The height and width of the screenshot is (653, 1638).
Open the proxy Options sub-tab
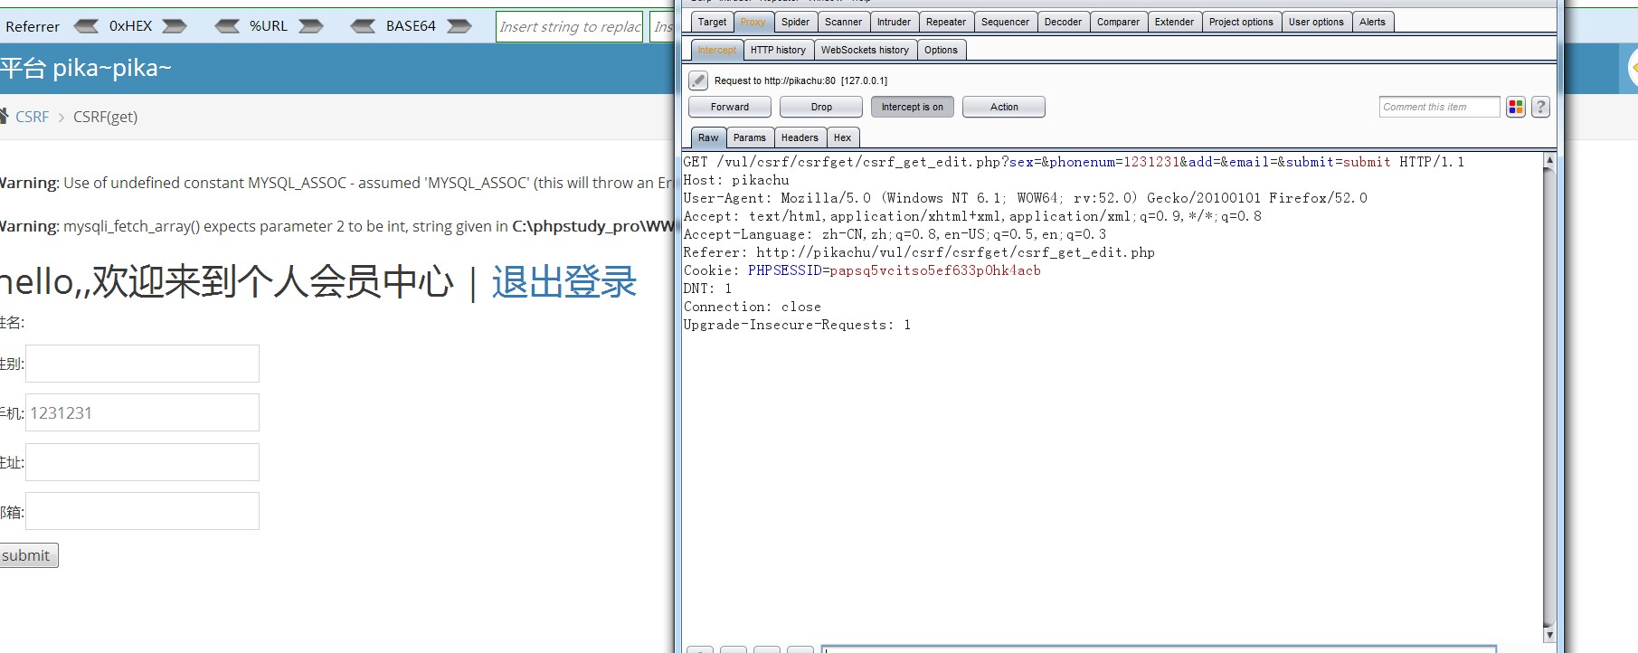point(941,50)
